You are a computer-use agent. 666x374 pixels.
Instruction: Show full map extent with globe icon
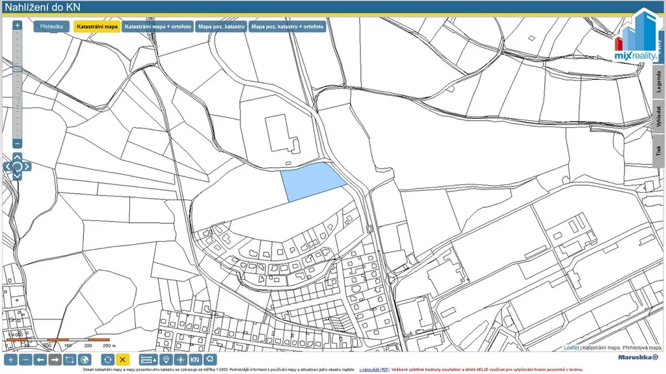pos(84,360)
